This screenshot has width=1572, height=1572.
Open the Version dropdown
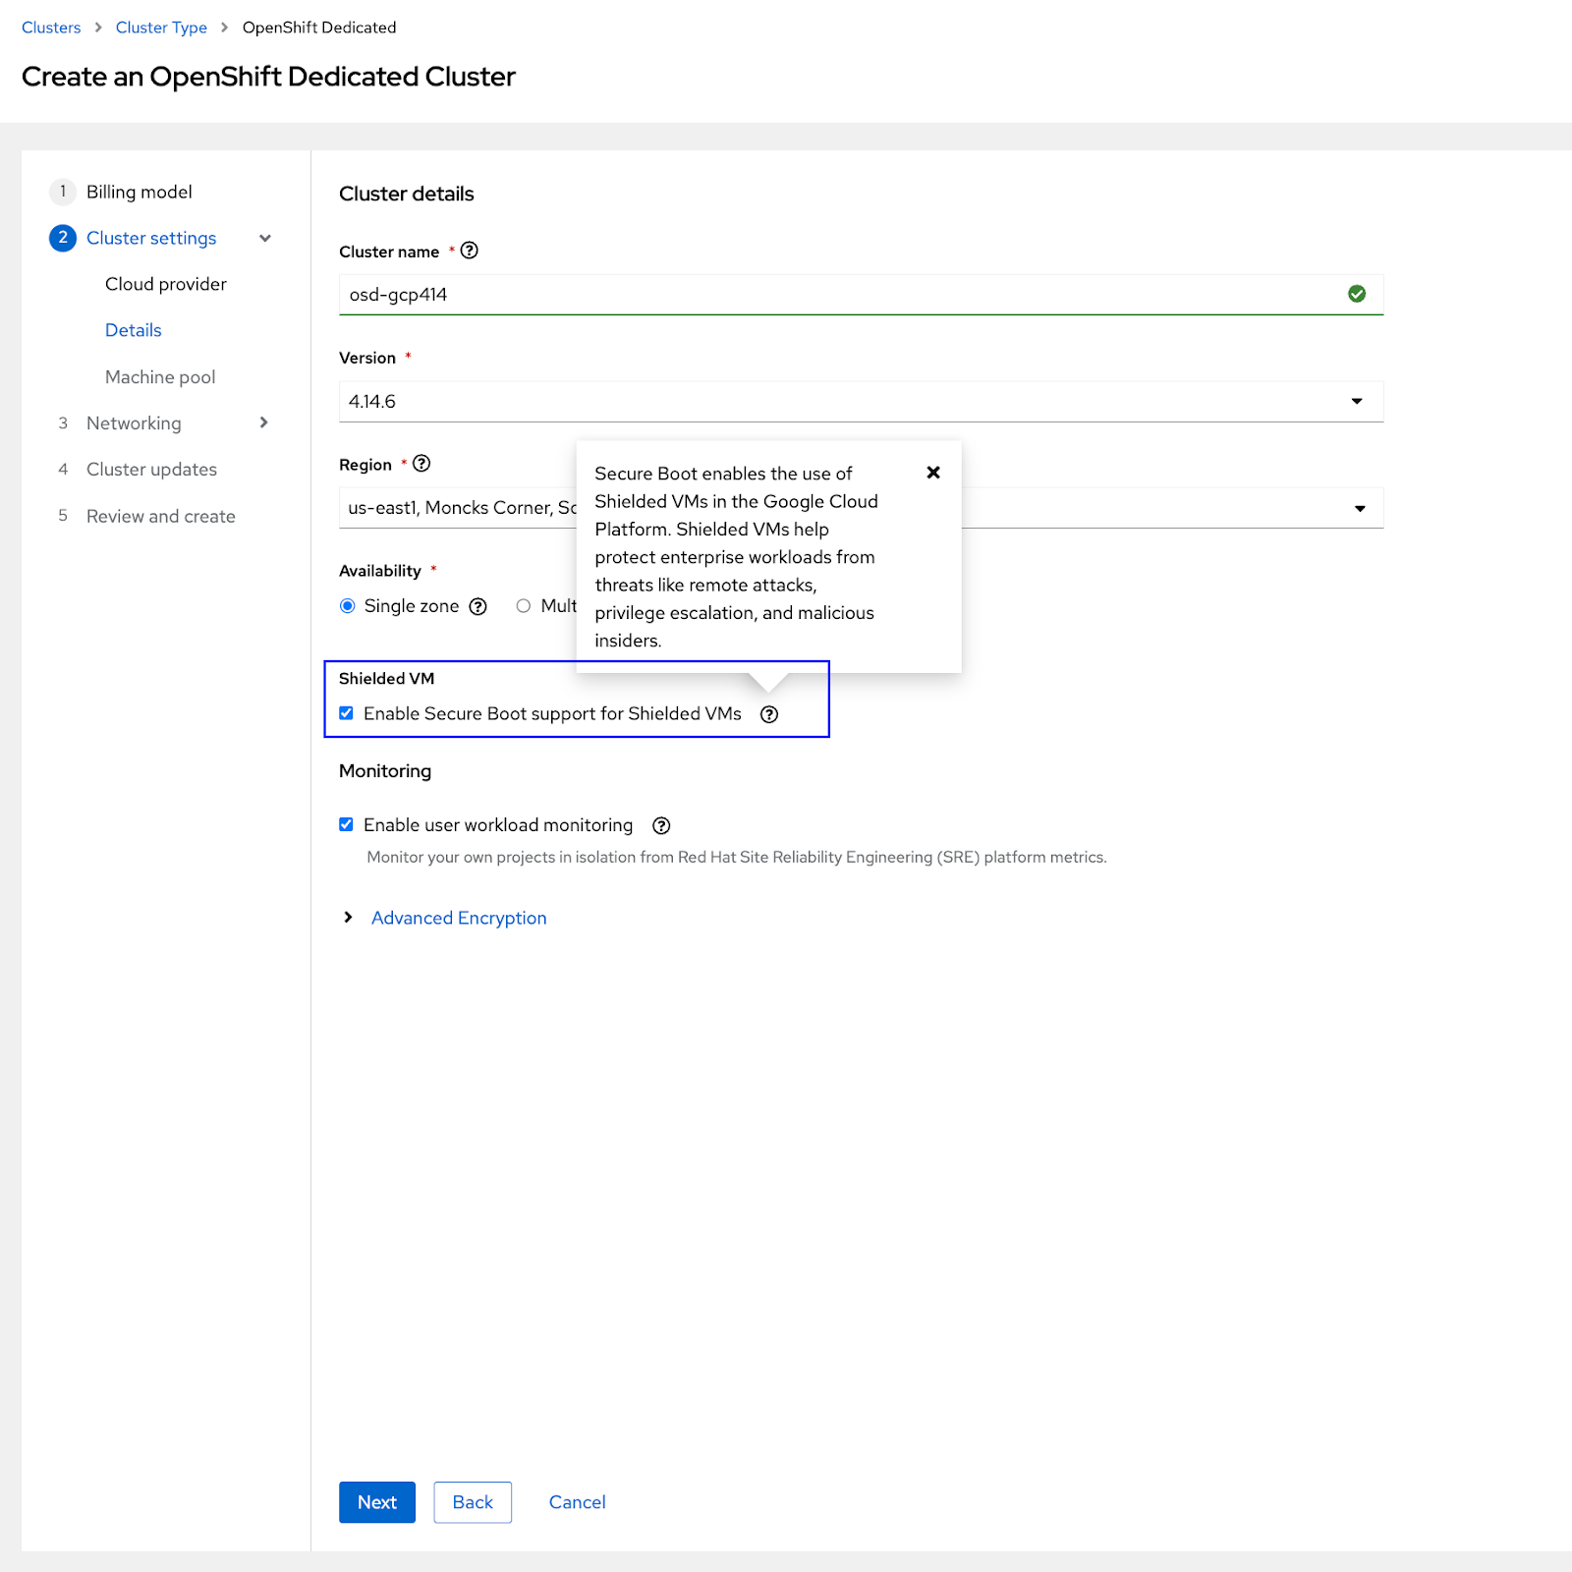[1357, 401]
